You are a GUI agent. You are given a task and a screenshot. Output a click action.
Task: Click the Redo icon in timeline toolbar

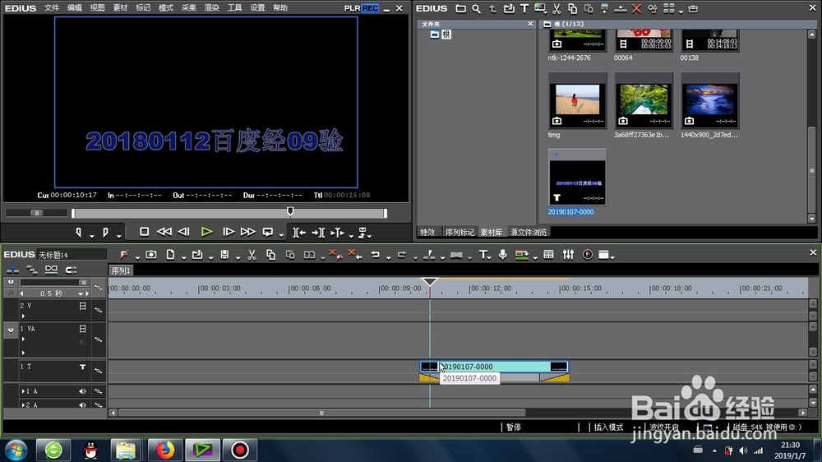tap(402, 254)
